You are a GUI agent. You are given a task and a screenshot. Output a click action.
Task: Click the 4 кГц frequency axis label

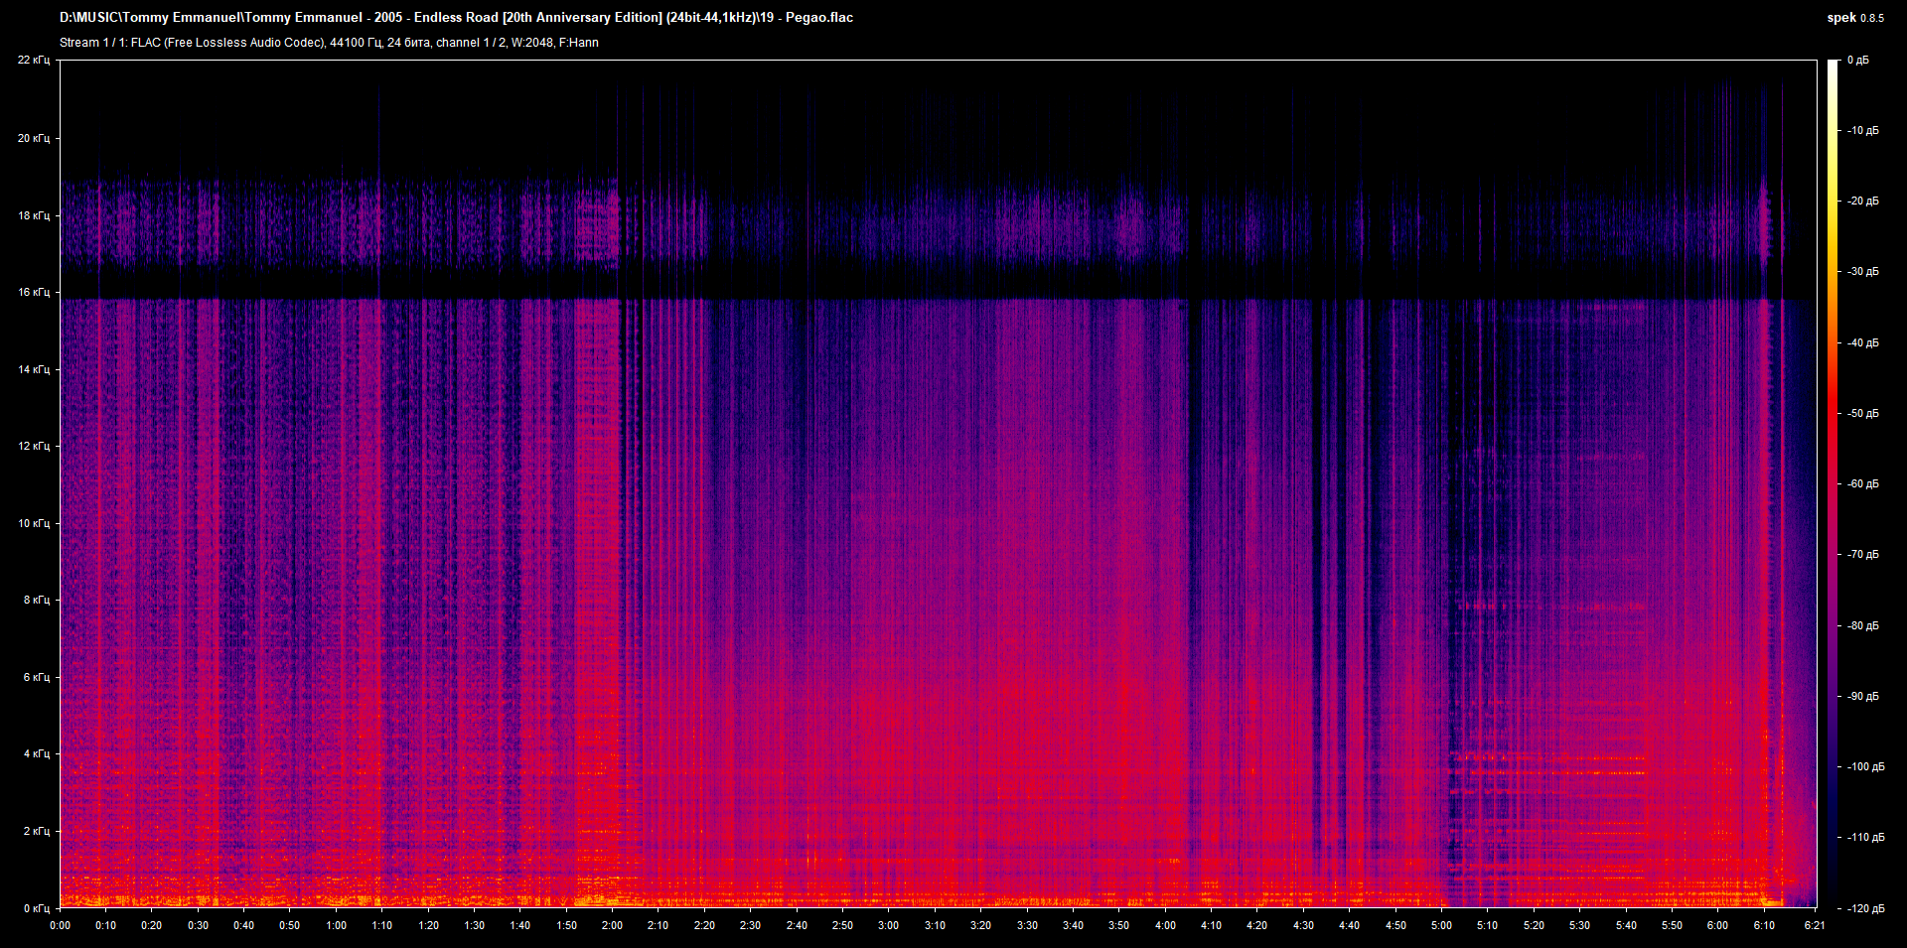pos(36,754)
